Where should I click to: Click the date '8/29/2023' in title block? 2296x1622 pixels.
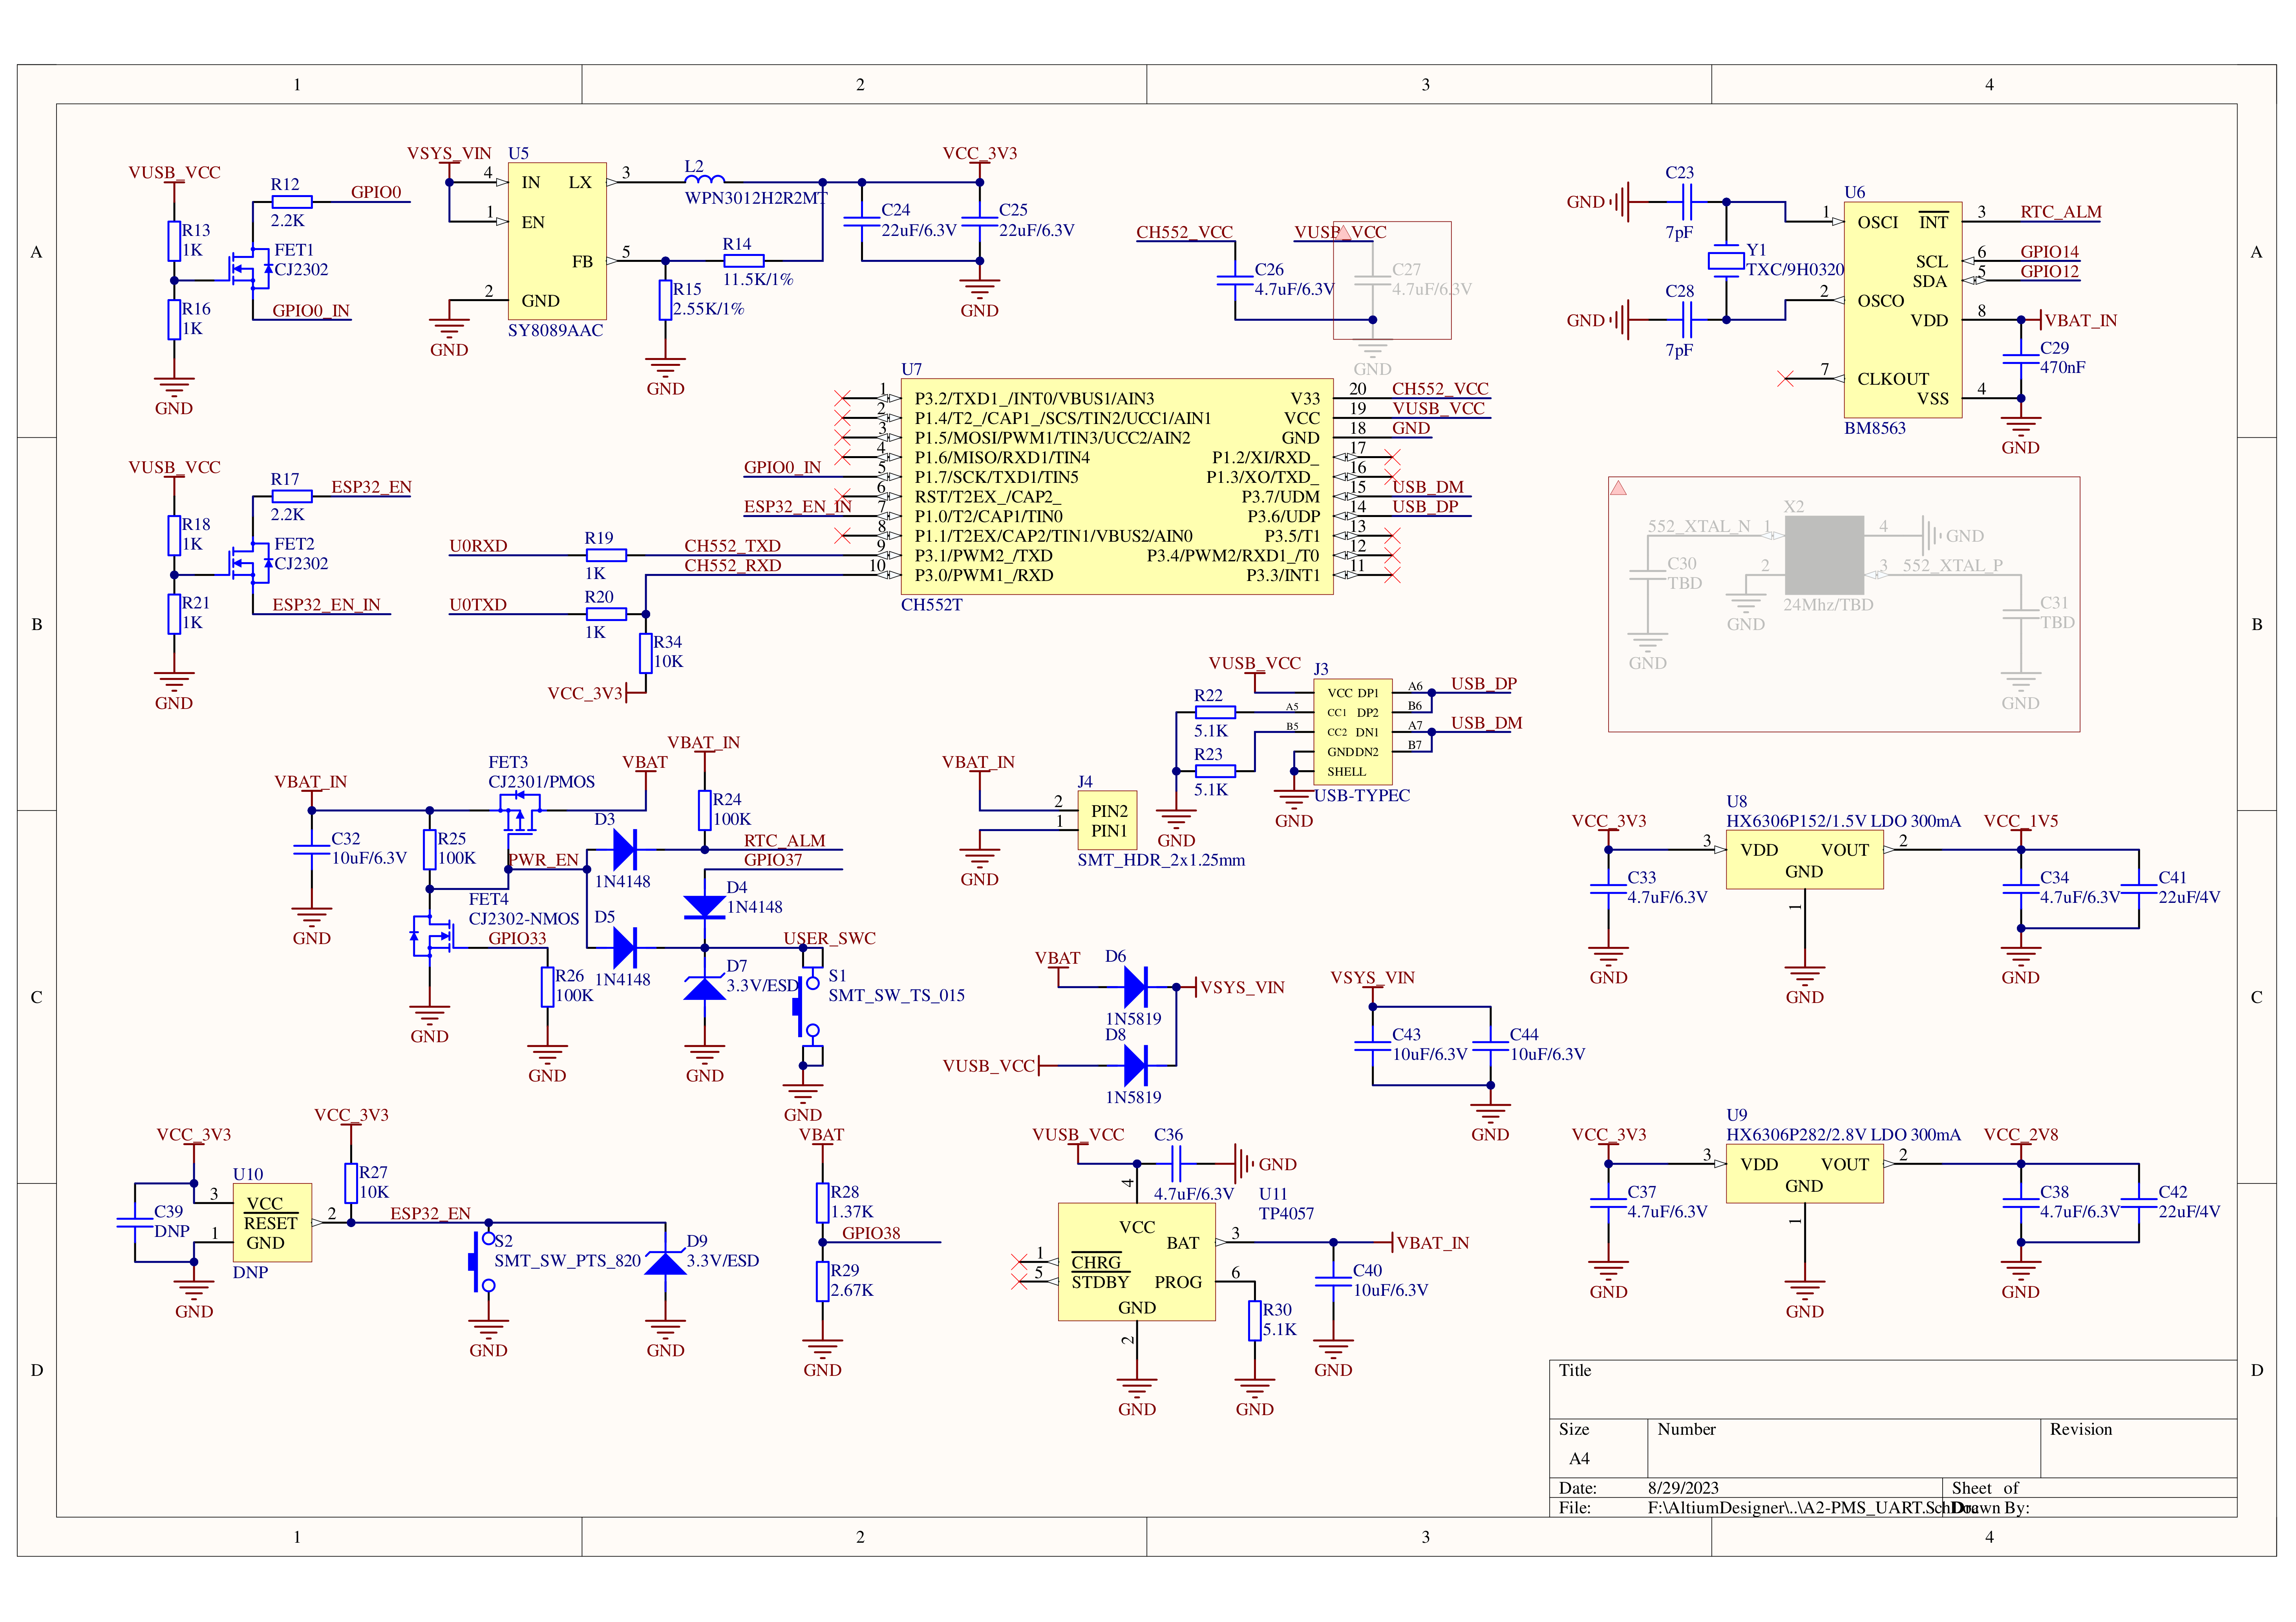[1683, 1488]
